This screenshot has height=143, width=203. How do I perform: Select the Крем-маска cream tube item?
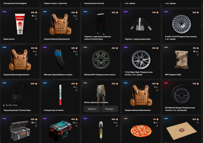[20, 26]
